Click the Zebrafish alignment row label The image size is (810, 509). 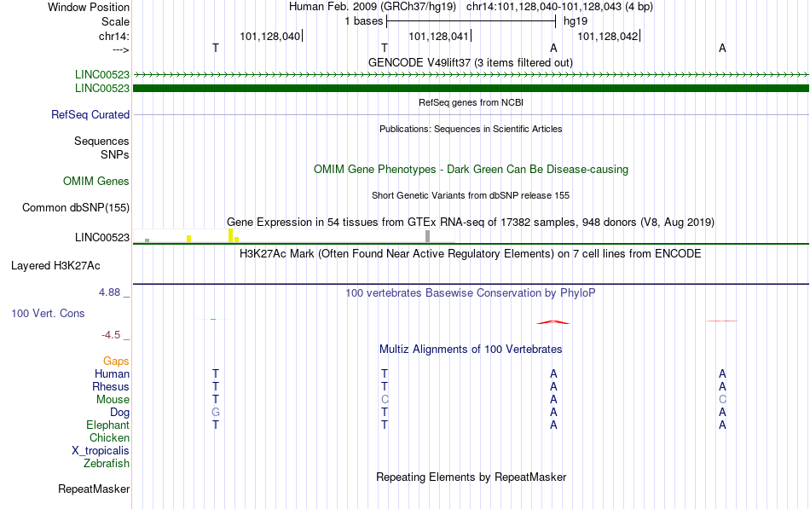[x=107, y=464]
